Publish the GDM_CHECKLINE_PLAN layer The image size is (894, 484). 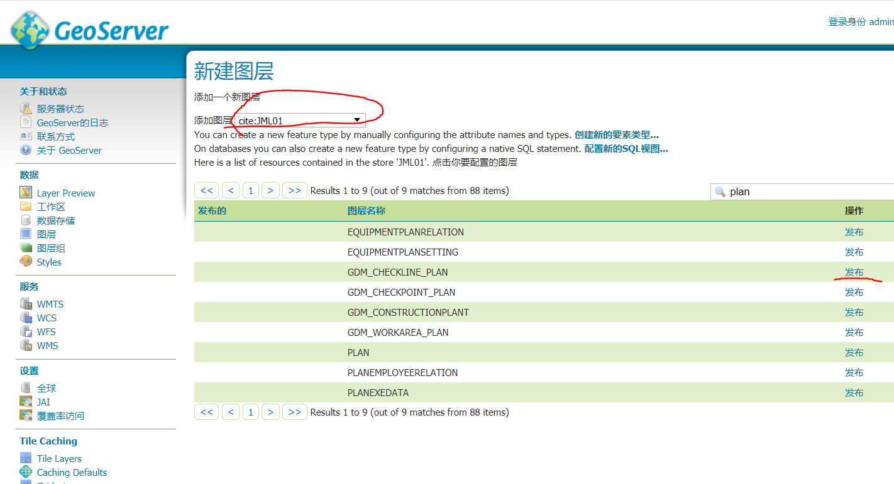[x=854, y=272]
